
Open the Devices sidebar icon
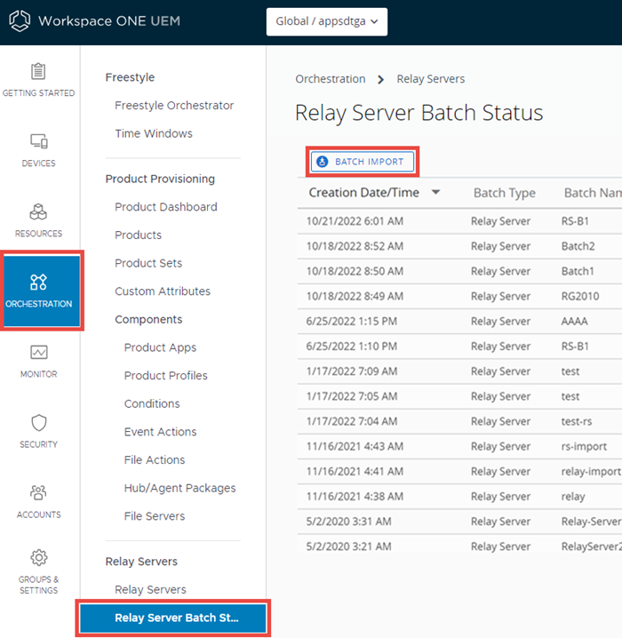point(38,141)
